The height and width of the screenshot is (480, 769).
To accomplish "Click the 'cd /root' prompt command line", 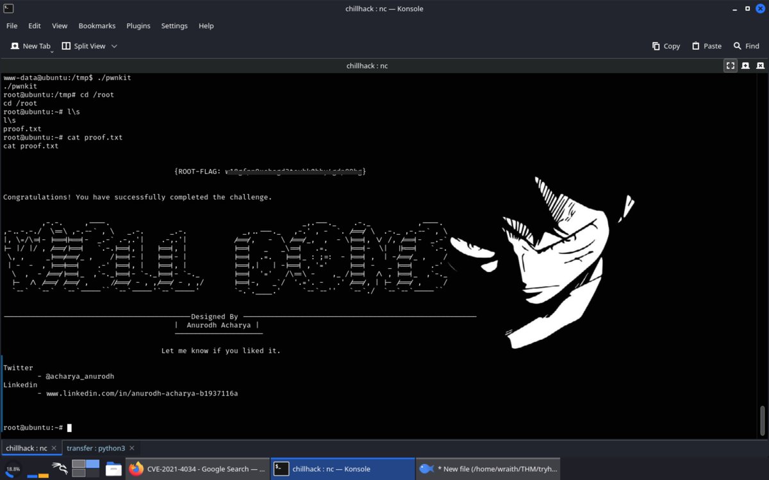I will (x=59, y=95).
